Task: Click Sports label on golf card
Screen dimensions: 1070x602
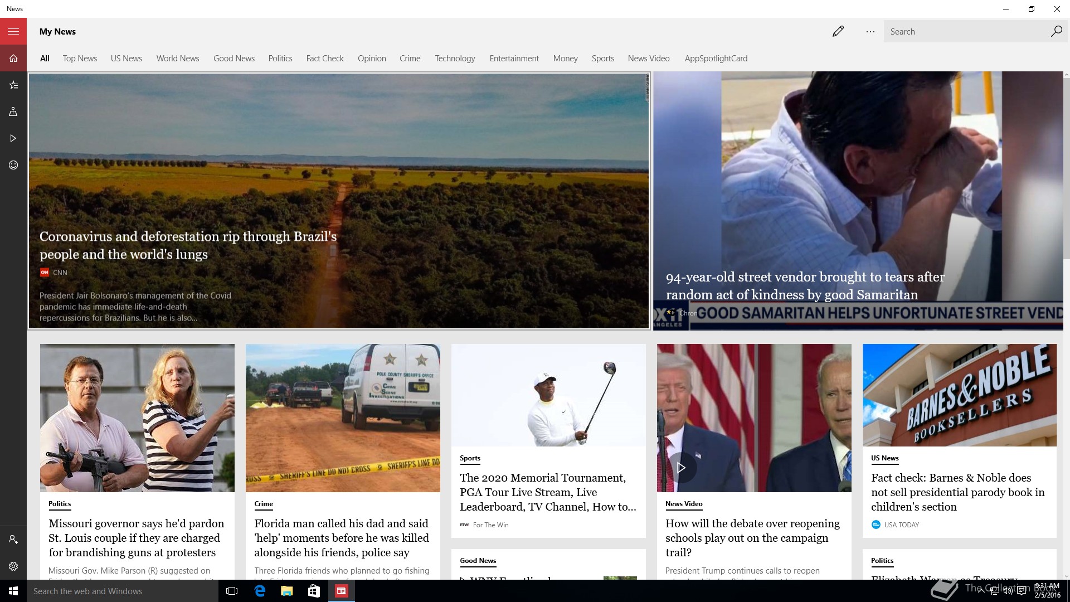Action: click(x=470, y=458)
